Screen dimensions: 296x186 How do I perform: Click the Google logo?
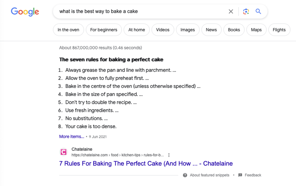(x=25, y=12)
